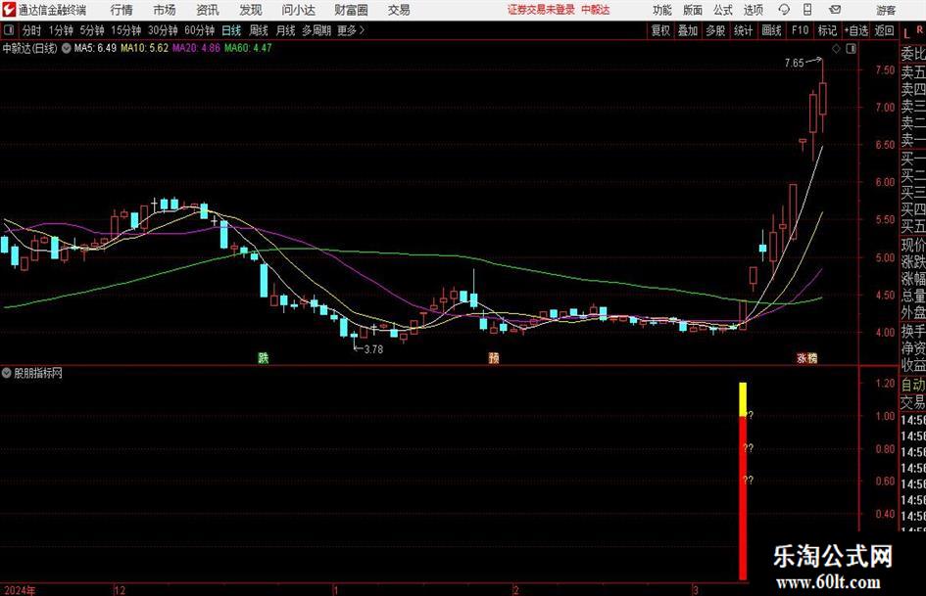Toggle the left side panel icon
The height and width of the screenshot is (596, 926).
[8, 30]
